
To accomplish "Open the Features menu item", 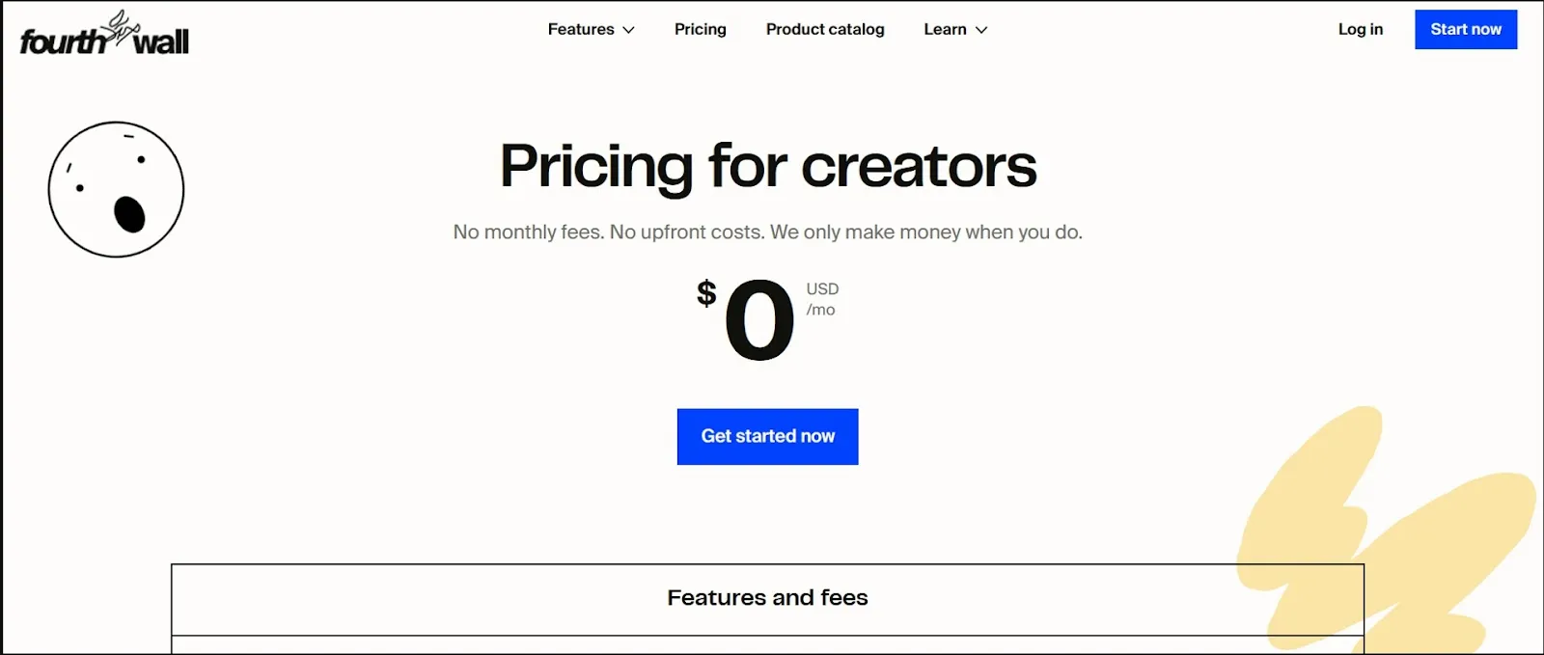I will point(581,30).
